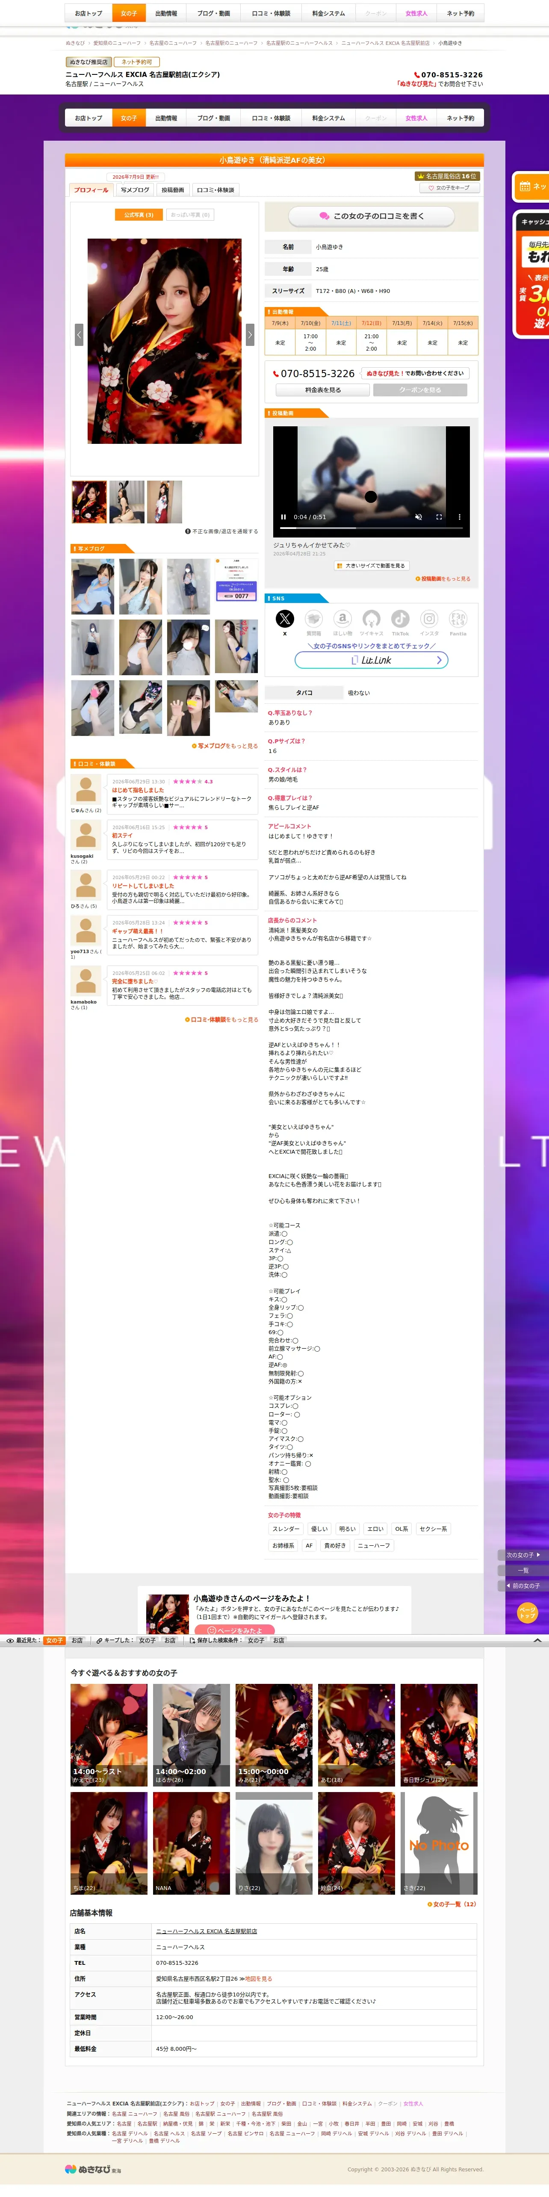The width and height of the screenshot is (549, 2197).
Task: Open the 写メブログをもっと見る link
Action: click(x=225, y=746)
